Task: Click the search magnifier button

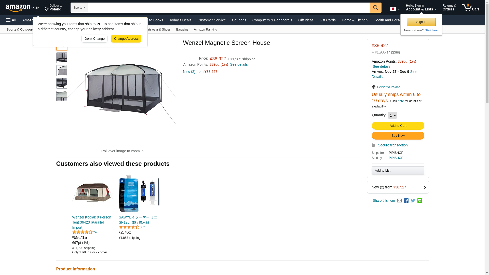Action: pos(376,8)
